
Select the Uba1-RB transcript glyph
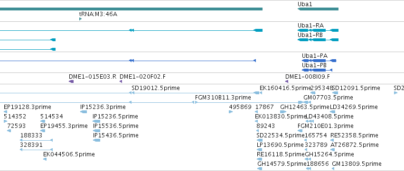318,40
